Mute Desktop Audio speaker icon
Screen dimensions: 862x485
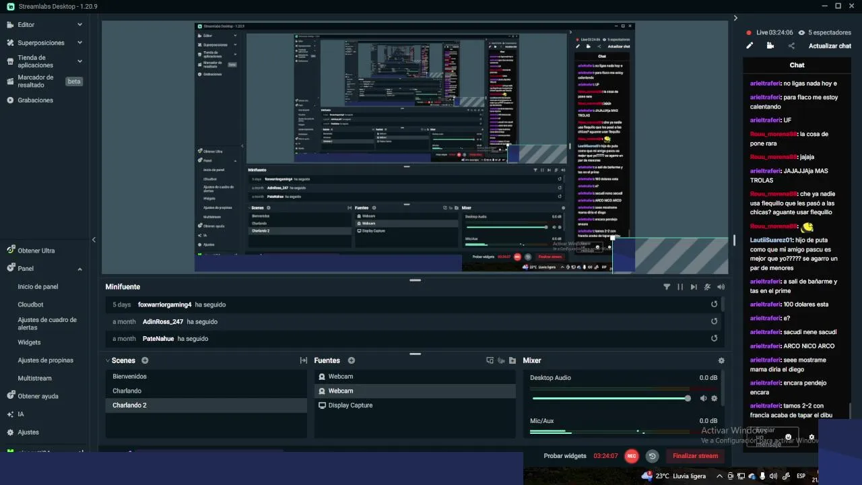point(703,398)
